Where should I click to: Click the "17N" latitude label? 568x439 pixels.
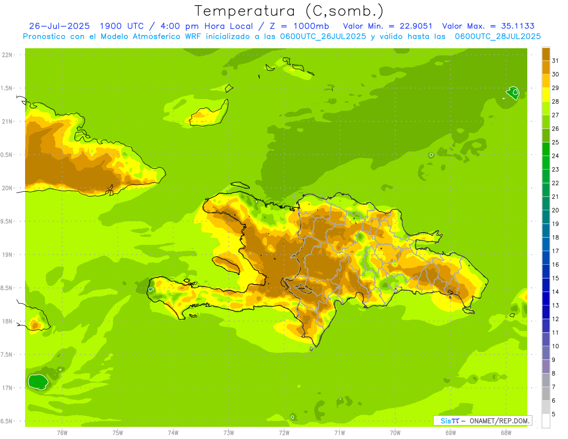pos(7,388)
